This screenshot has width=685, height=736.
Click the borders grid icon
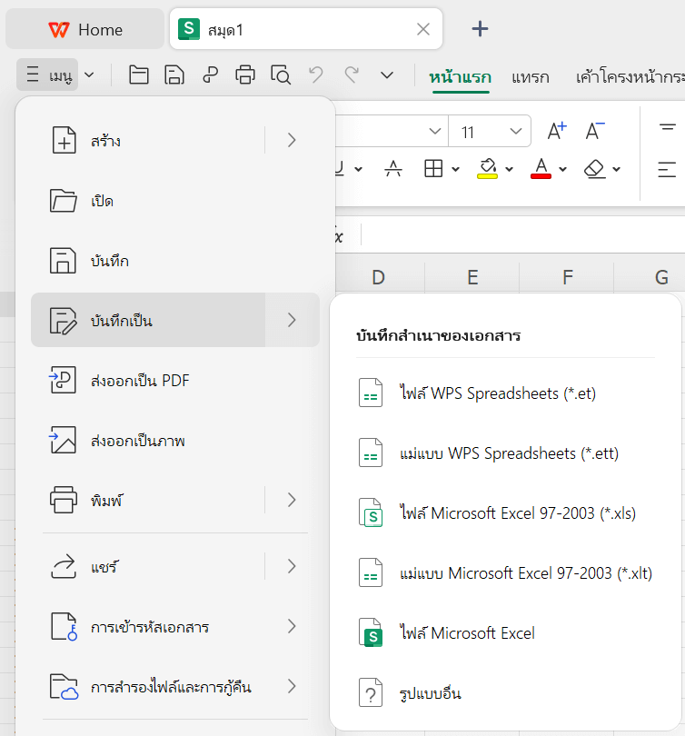pyautogui.click(x=433, y=168)
